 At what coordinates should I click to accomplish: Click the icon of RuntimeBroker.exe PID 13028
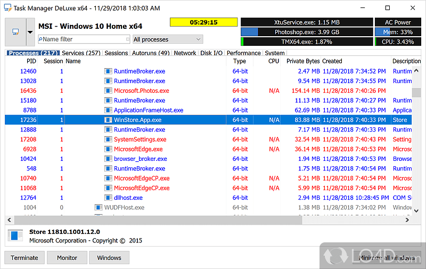pos(108,81)
